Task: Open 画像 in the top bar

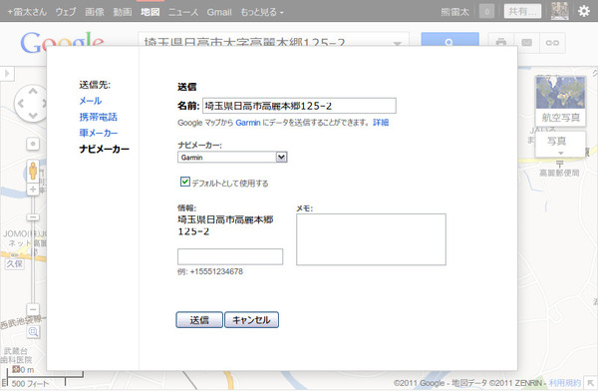Action: tap(95, 12)
